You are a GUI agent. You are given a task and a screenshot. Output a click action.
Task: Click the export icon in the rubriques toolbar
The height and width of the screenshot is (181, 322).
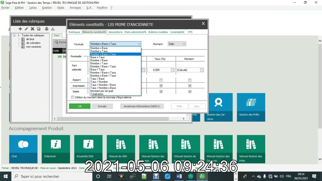53,29
